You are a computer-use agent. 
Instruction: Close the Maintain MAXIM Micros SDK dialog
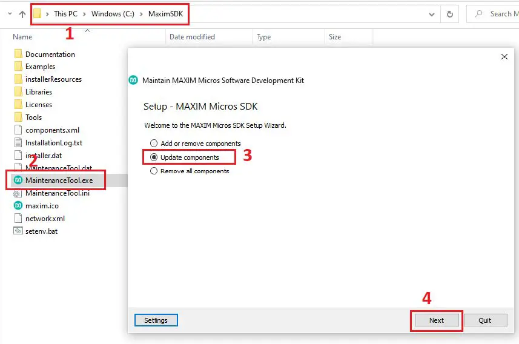pos(504,57)
